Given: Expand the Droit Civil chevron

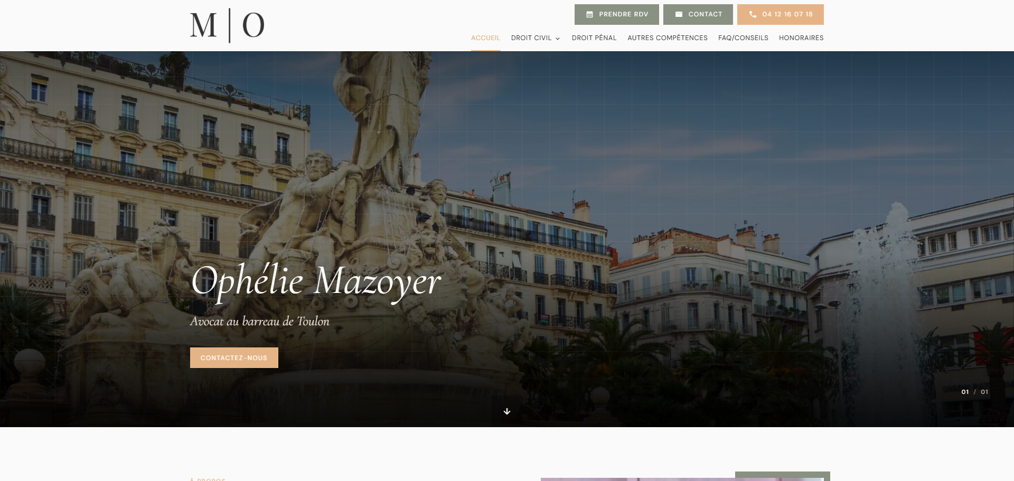Looking at the screenshot, I should point(558,39).
